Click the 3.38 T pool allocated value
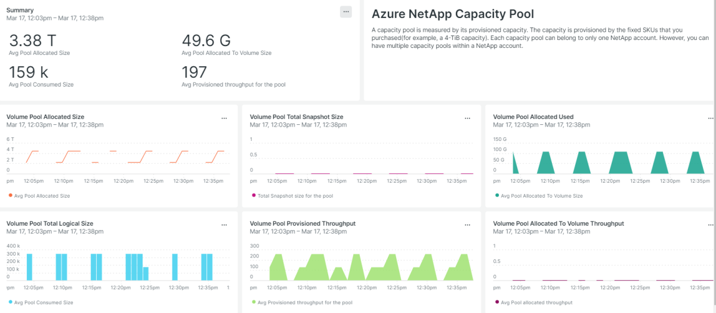The width and height of the screenshot is (716, 313). [x=33, y=40]
